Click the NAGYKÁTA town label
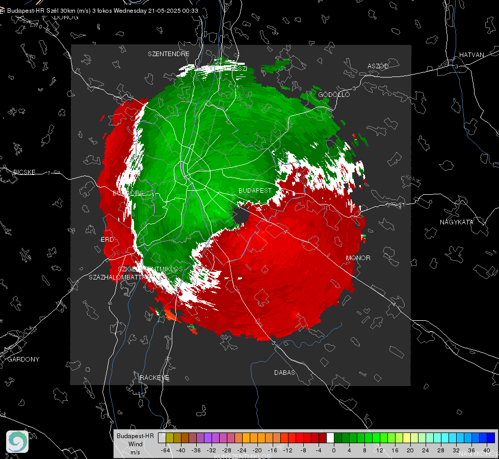The width and height of the screenshot is (499, 459). pos(457,222)
